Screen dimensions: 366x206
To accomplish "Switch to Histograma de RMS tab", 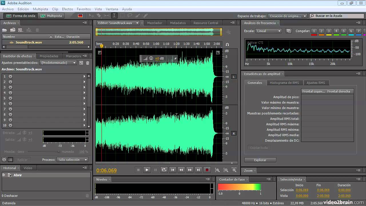I will 284,83.
